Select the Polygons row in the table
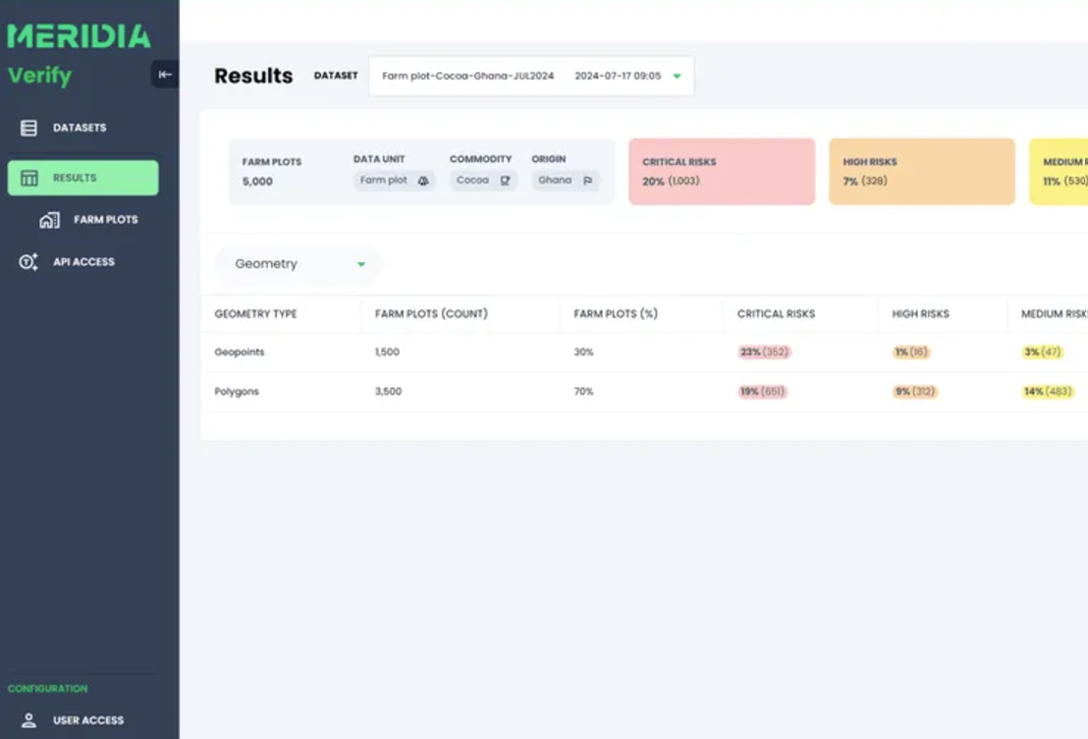 (x=235, y=391)
